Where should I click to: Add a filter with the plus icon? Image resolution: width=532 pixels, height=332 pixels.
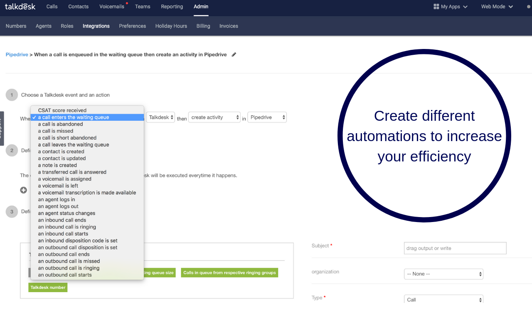[x=24, y=190]
